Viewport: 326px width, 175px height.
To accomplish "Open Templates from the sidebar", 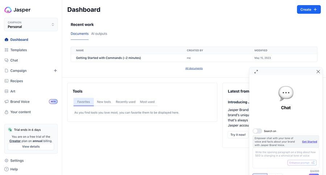I will (x=18, y=50).
